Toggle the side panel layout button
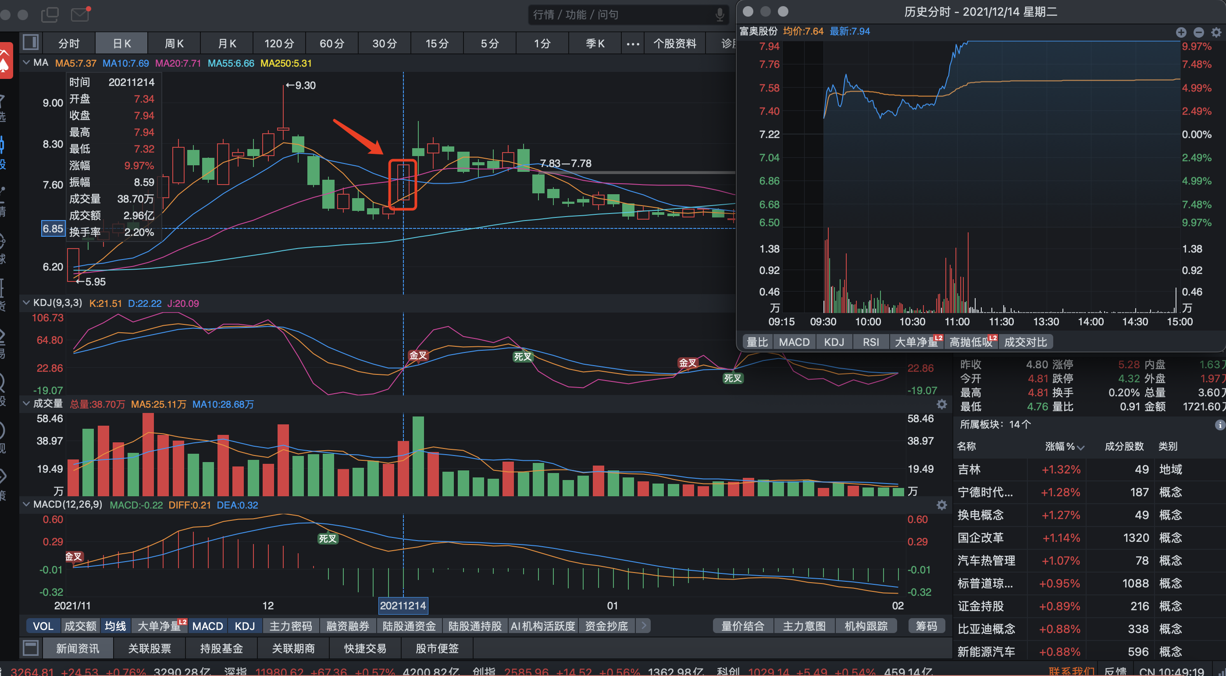This screenshot has height=676, width=1226. tap(31, 43)
